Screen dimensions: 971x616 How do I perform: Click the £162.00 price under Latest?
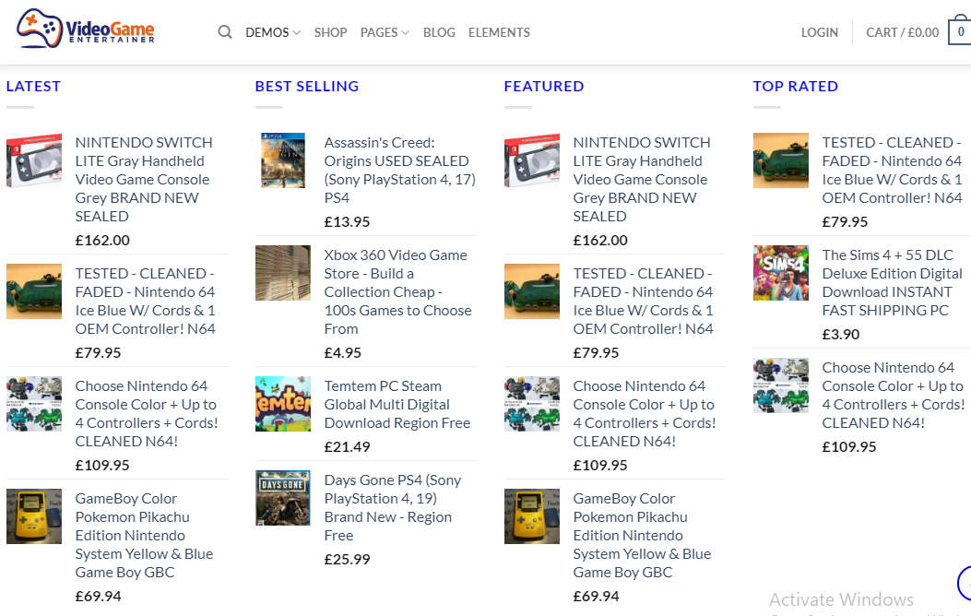[x=102, y=240]
